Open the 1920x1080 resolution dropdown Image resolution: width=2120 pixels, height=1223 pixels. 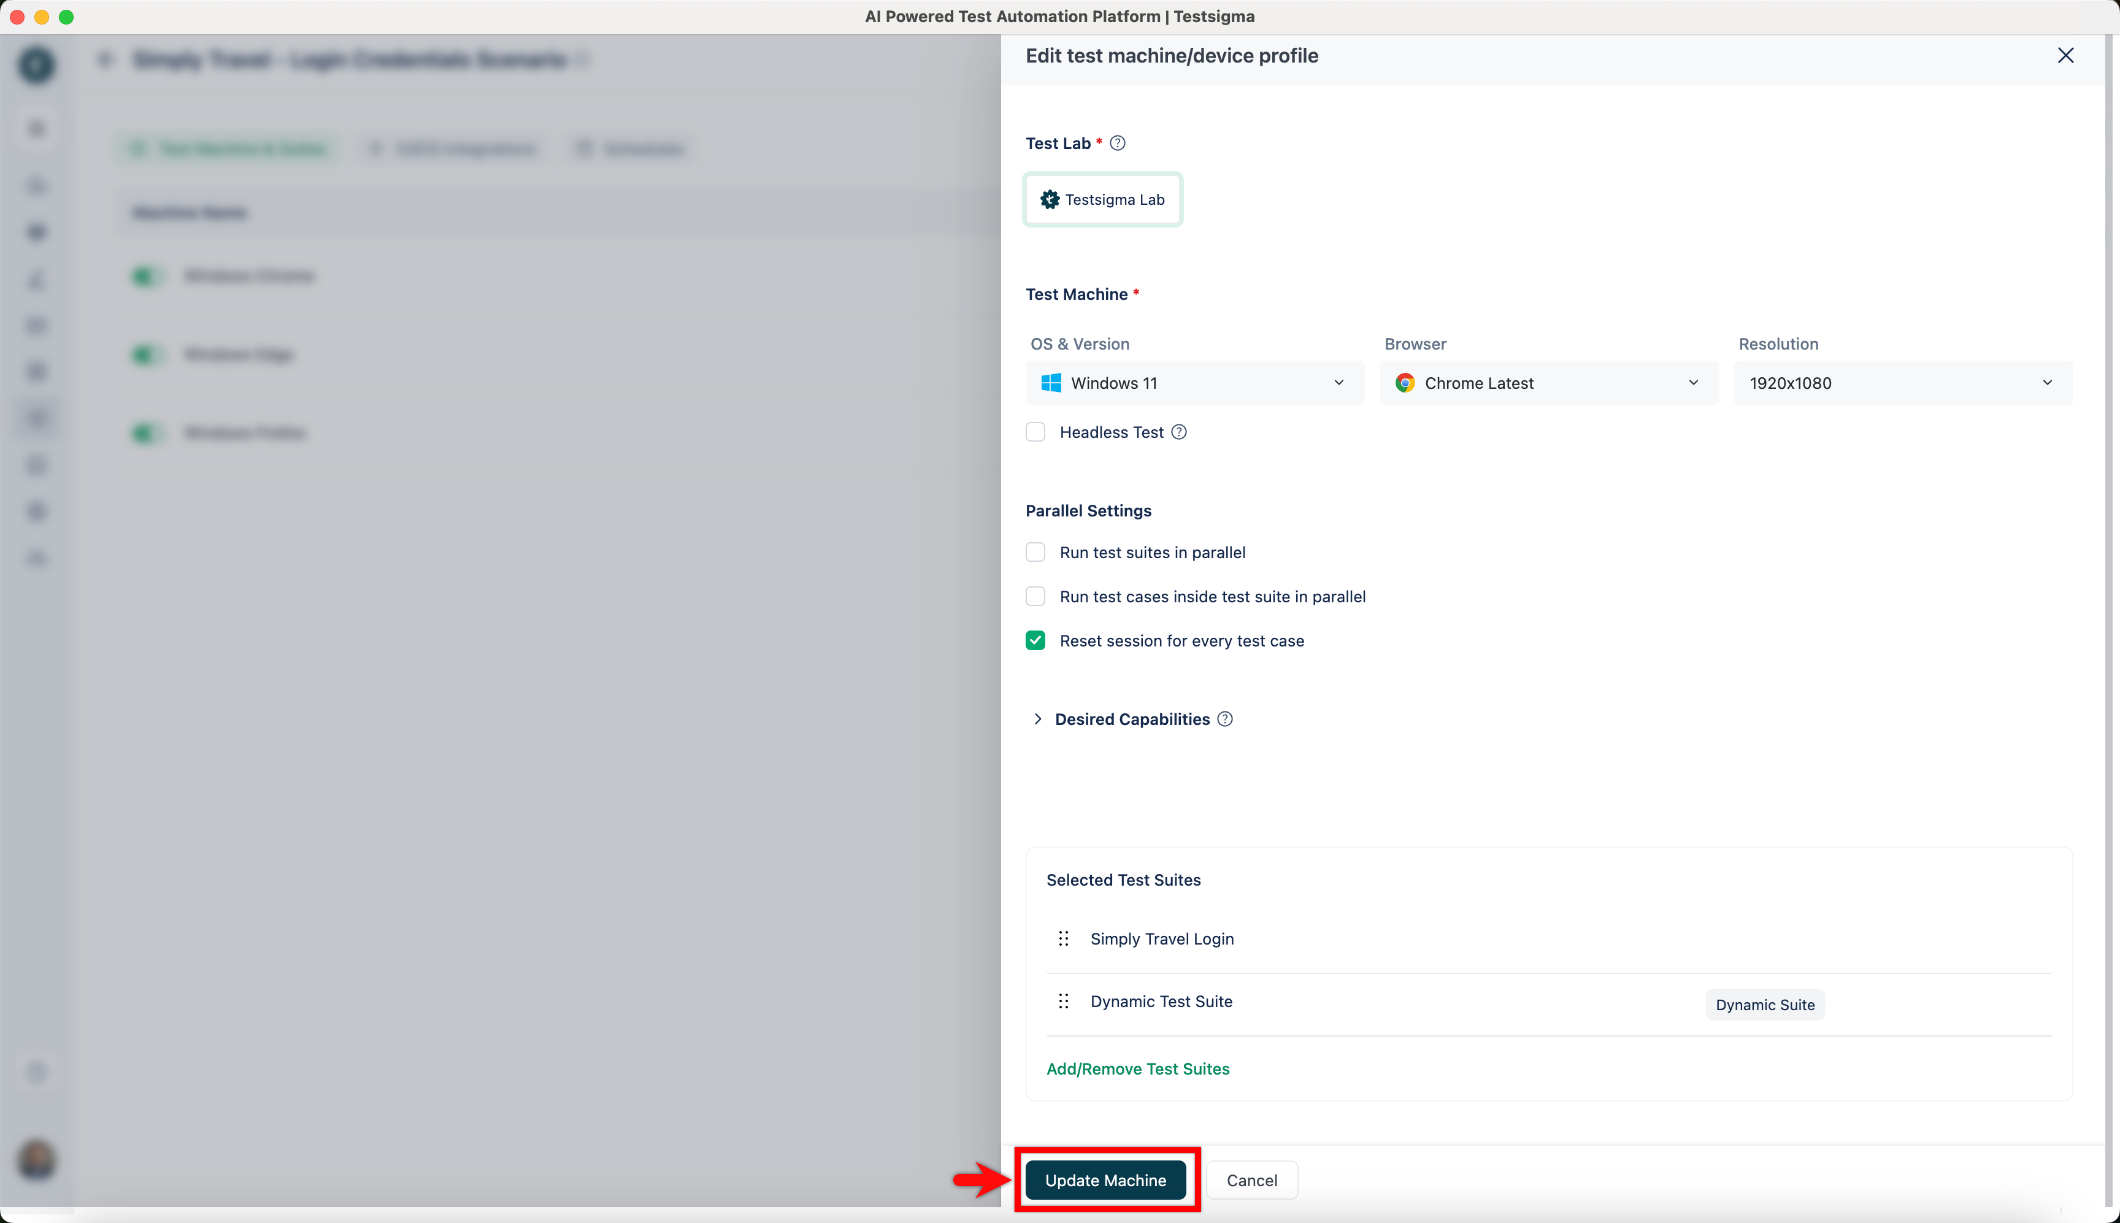point(1902,383)
